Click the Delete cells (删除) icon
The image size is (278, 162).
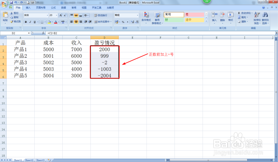click(x=222, y=15)
